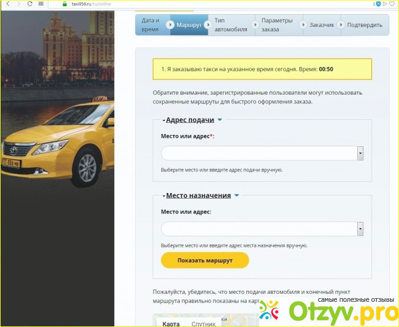Collapse the Место назначения section heading
Viewport: 399px width, 327px height.
tap(198, 195)
